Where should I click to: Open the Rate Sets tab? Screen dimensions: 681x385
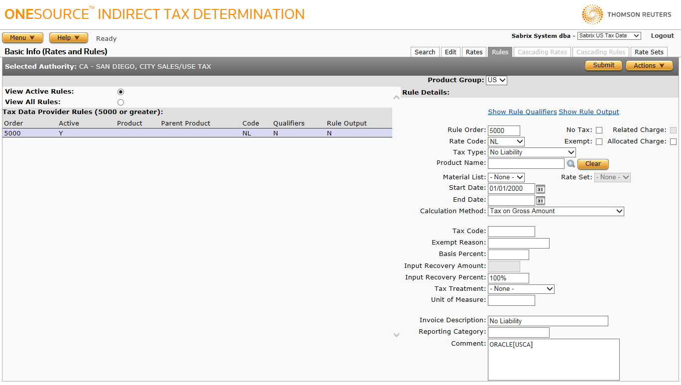[649, 52]
